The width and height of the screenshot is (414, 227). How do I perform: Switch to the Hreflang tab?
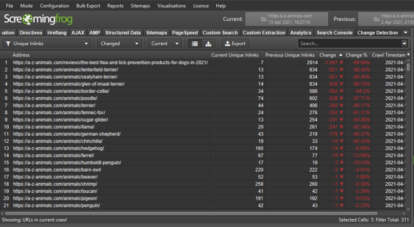click(57, 33)
